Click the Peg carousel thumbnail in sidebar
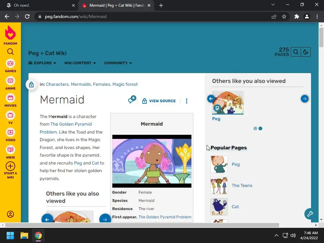This screenshot has height=243, width=324. (228, 103)
